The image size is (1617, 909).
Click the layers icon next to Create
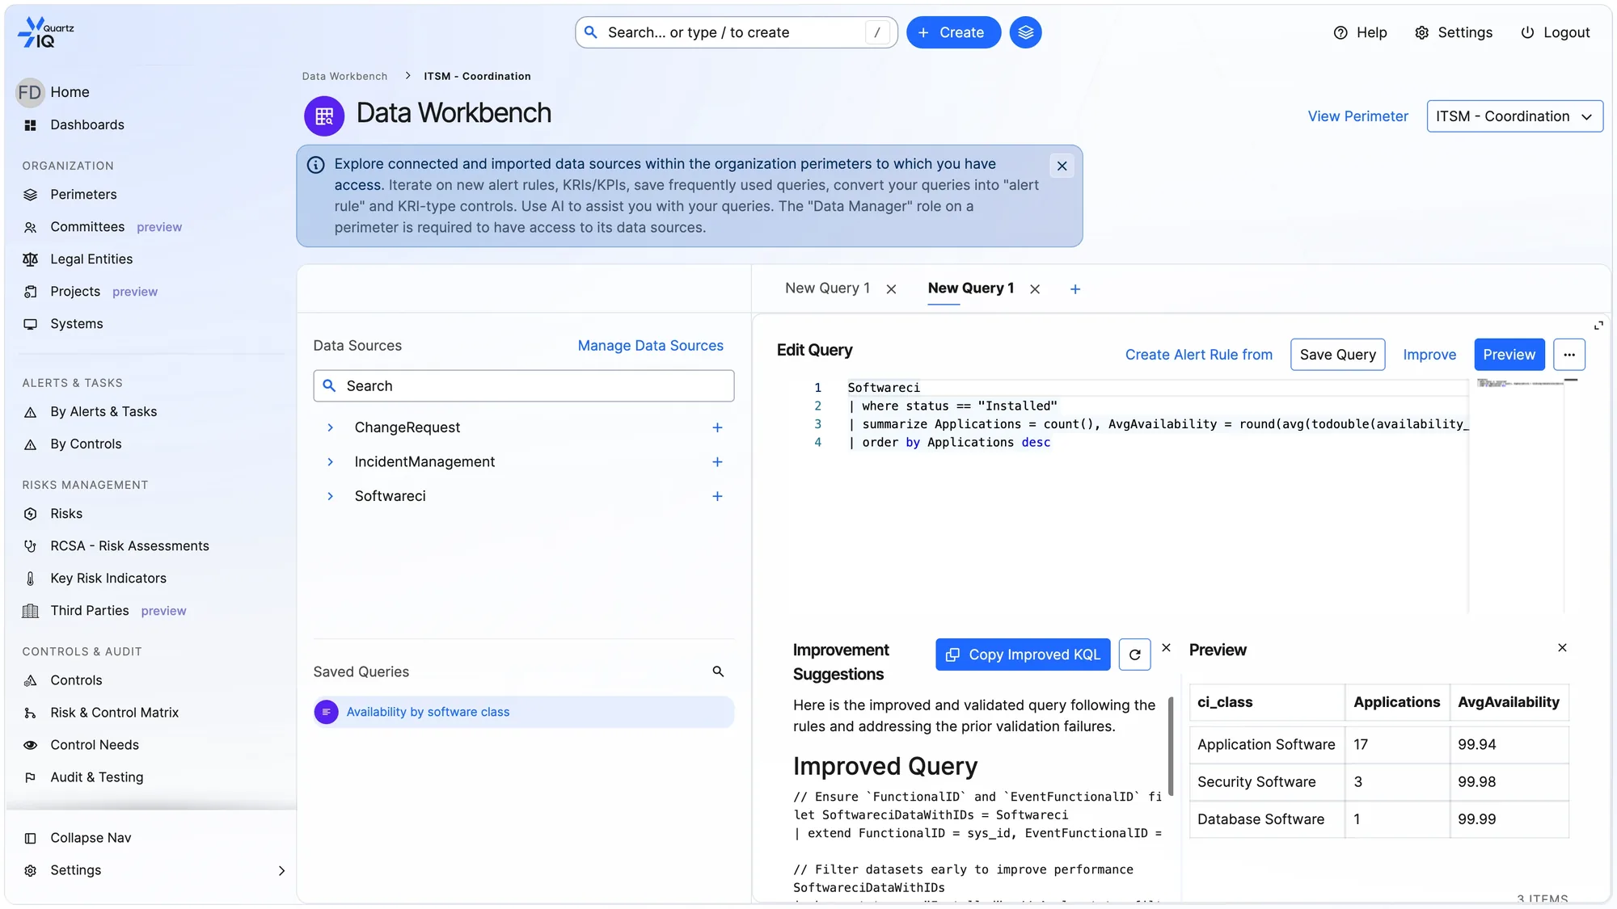click(x=1025, y=32)
